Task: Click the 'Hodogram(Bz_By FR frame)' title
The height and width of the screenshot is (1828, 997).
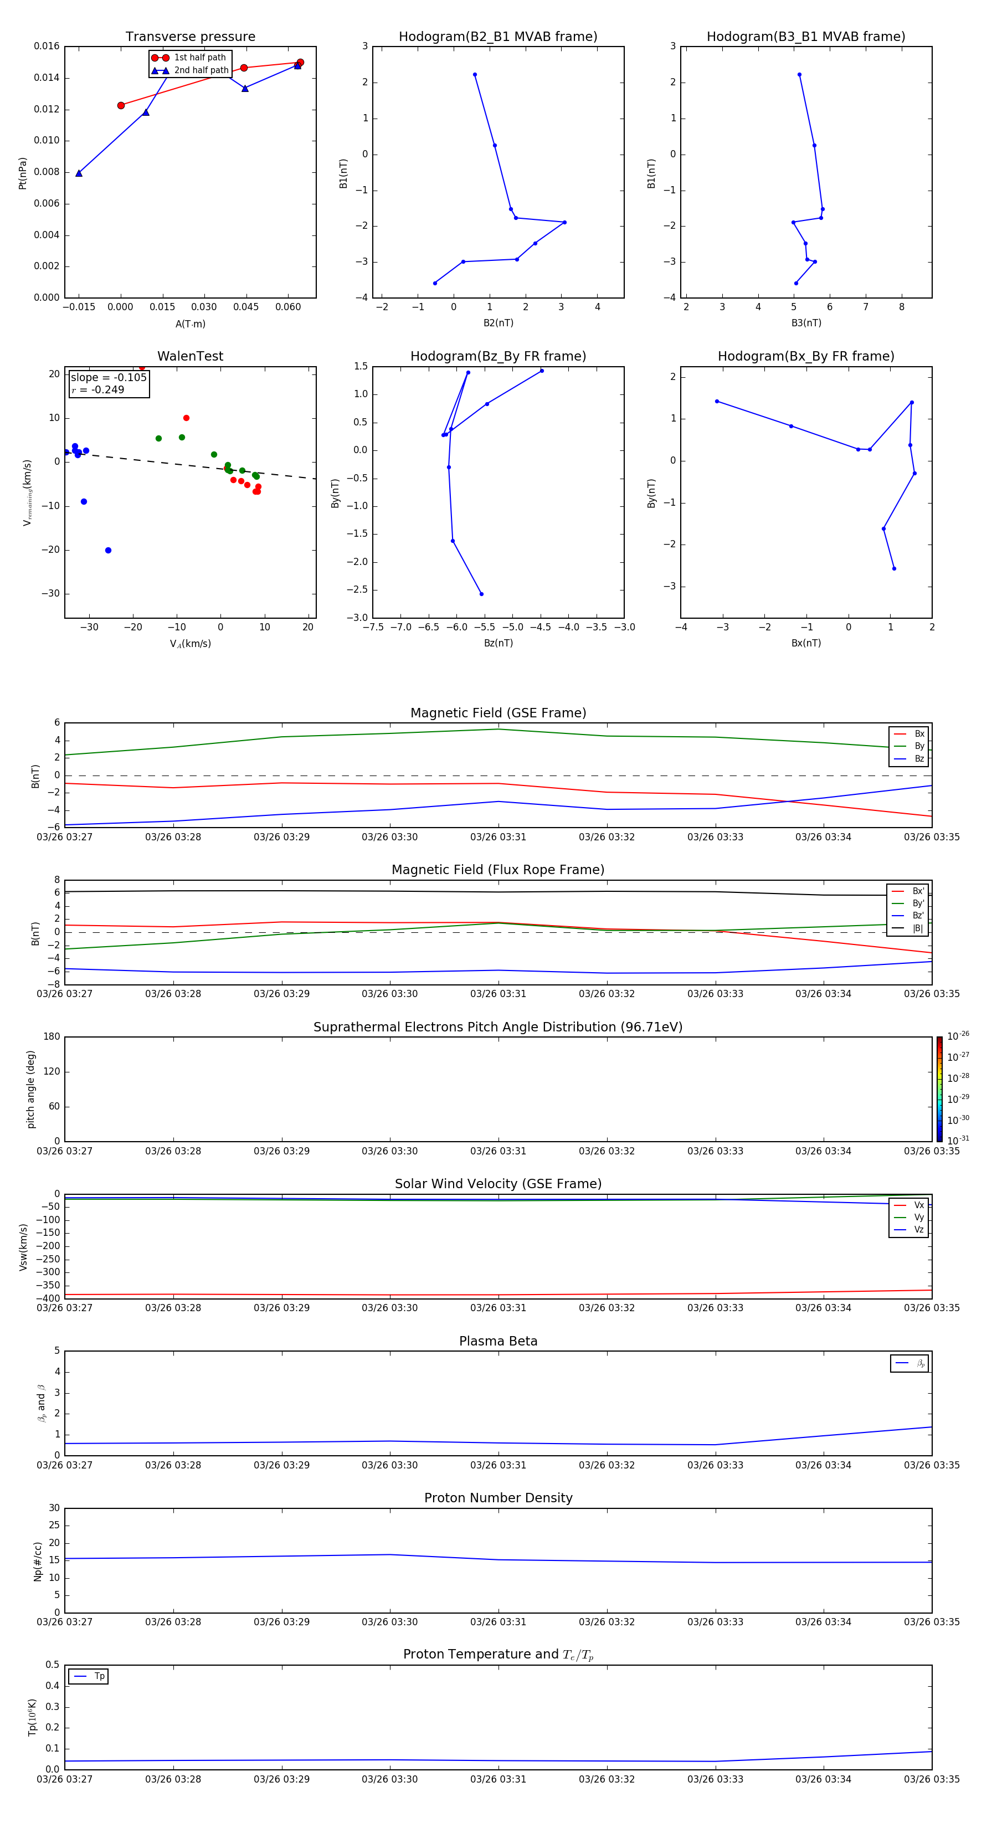Action: (498, 356)
